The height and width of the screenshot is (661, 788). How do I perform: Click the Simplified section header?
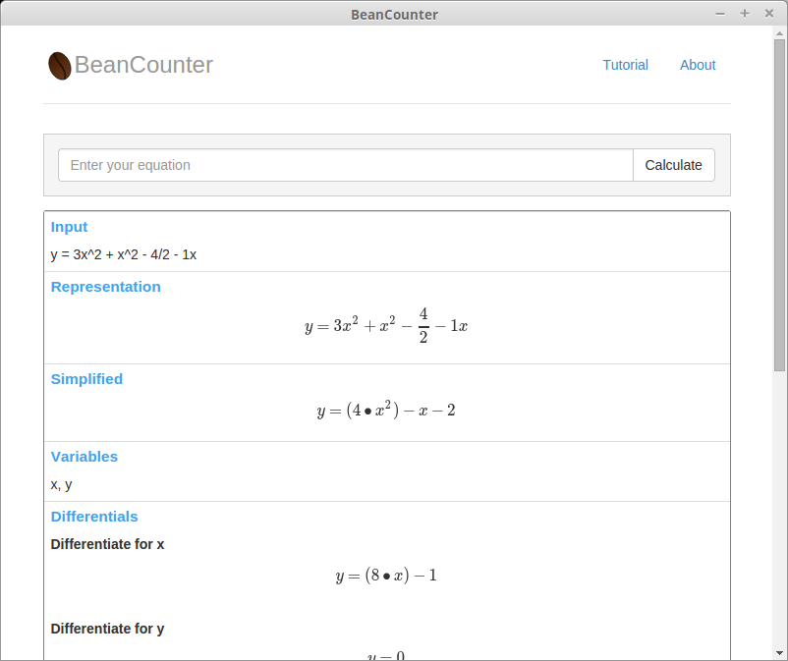tap(86, 379)
